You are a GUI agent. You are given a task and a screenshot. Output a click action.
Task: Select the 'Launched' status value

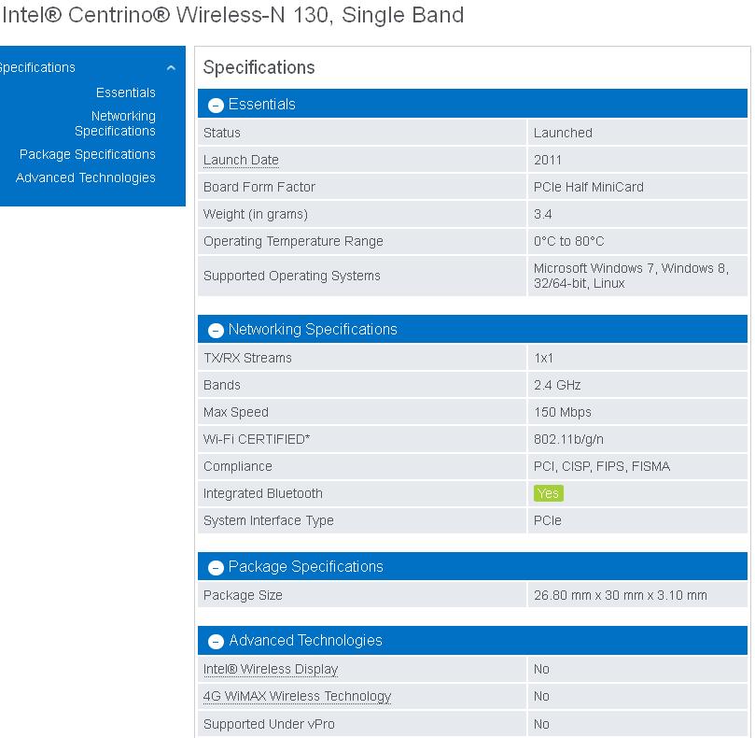coord(564,133)
